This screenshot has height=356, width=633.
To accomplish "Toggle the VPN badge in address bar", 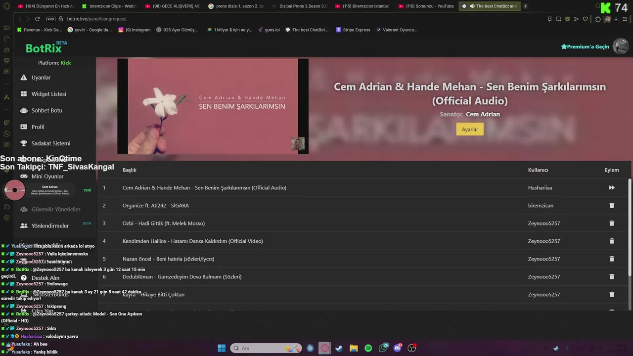I will coord(50,19).
